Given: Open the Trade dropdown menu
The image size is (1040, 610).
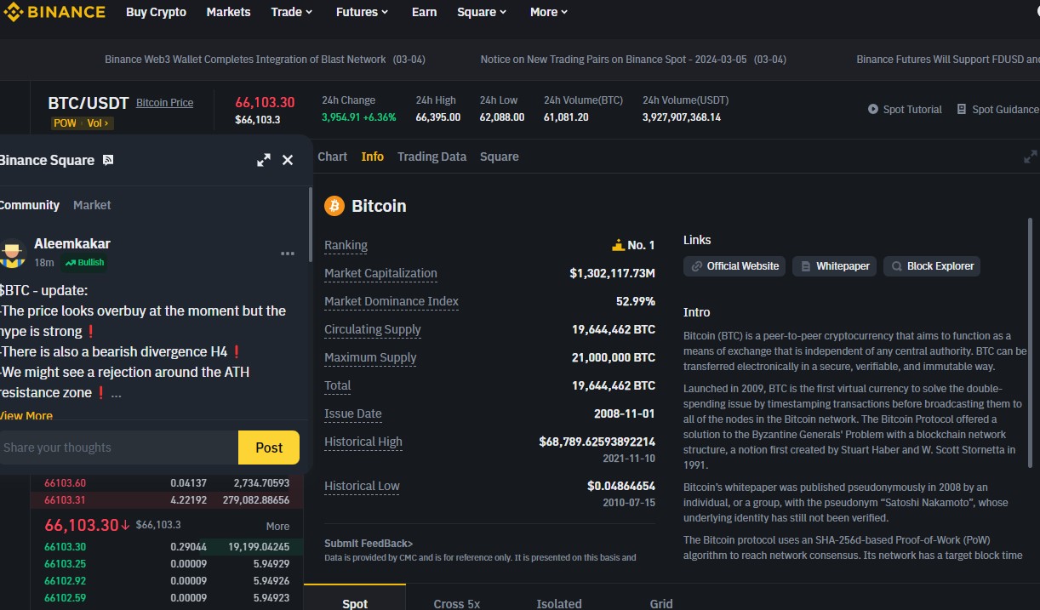Looking at the screenshot, I should [x=292, y=12].
